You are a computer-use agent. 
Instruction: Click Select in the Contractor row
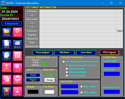click(120, 31)
